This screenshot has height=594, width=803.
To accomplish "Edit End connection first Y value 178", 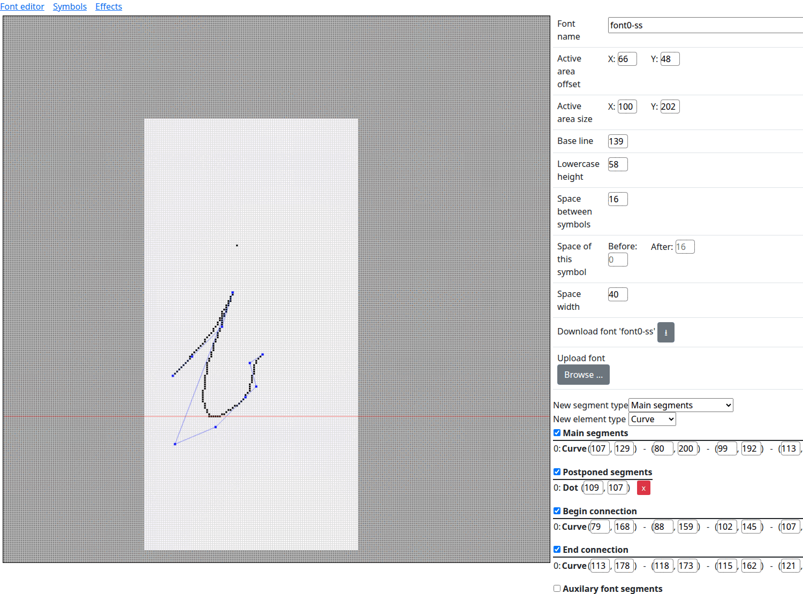I will click(624, 566).
